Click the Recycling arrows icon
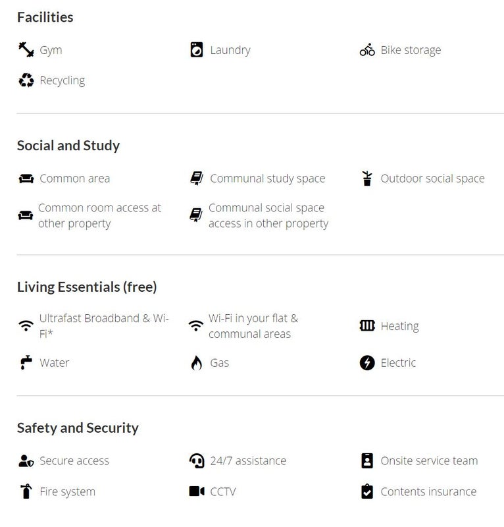Screen dimensions: 504x527 coord(26,81)
